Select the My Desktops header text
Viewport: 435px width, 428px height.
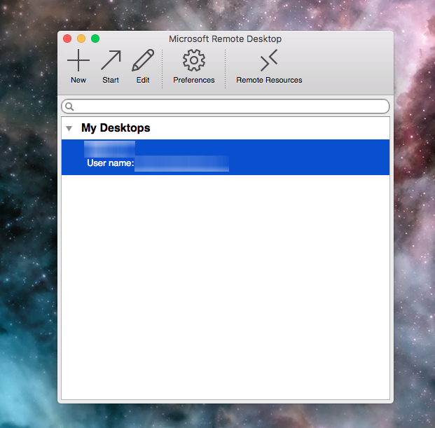pyautogui.click(x=116, y=128)
